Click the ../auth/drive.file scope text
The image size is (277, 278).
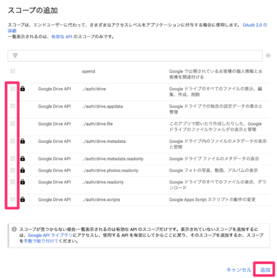(97, 124)
